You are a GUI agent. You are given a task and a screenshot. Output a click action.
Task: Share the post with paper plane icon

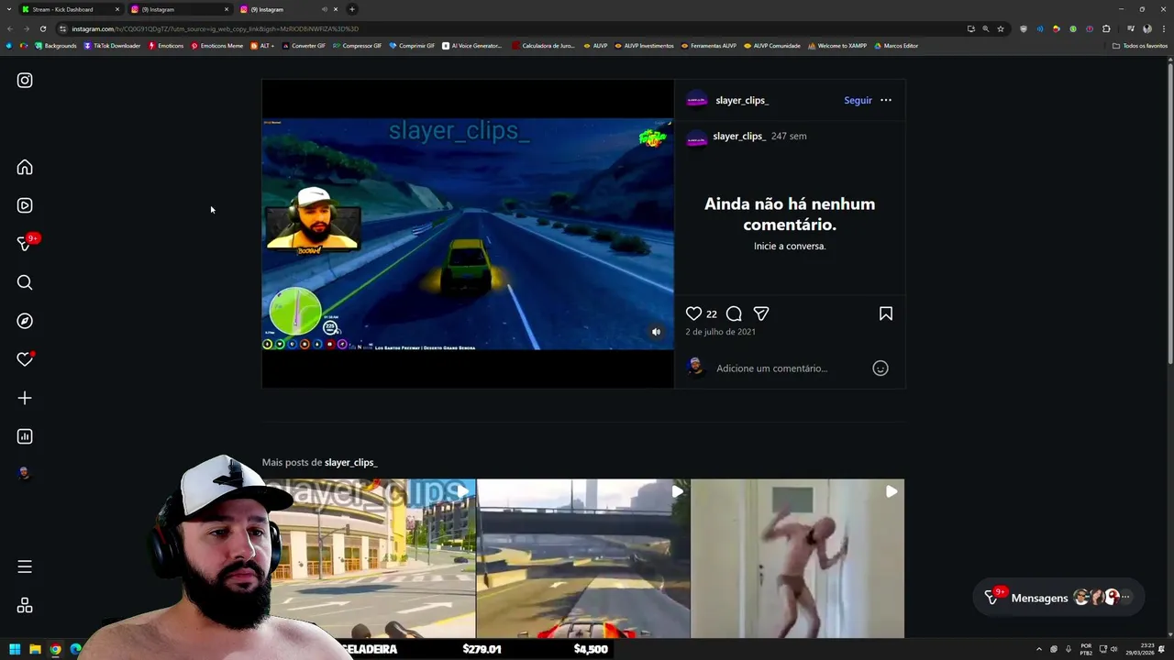(x=760, y=313)
